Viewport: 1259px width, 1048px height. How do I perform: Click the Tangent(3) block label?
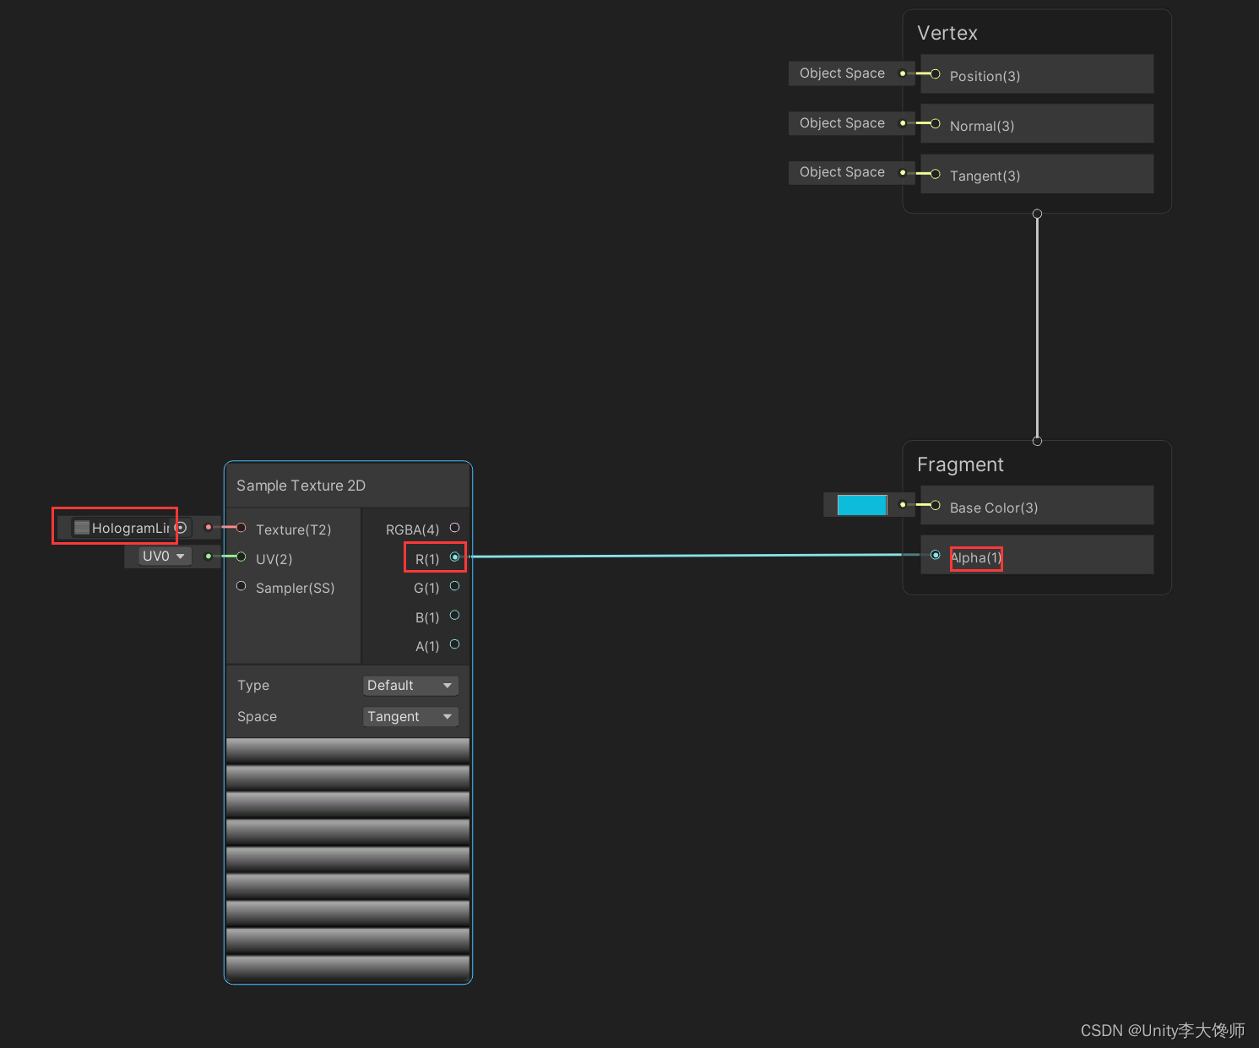click(x=985, y=176)
